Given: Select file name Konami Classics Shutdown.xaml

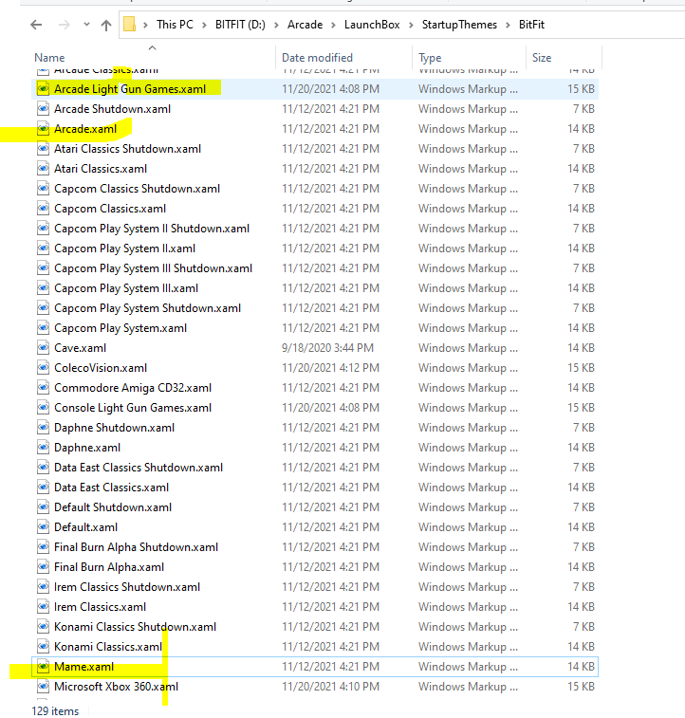Looking at the screenshot, I should click(135, 627).
